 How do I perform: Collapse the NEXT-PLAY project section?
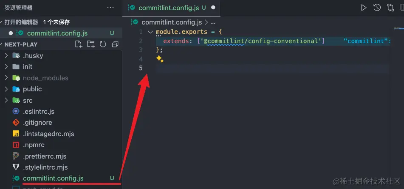[2, 44]
